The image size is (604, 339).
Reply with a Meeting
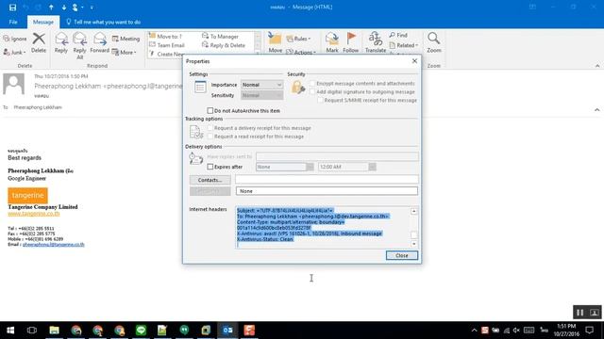click(x=126, y=39)
